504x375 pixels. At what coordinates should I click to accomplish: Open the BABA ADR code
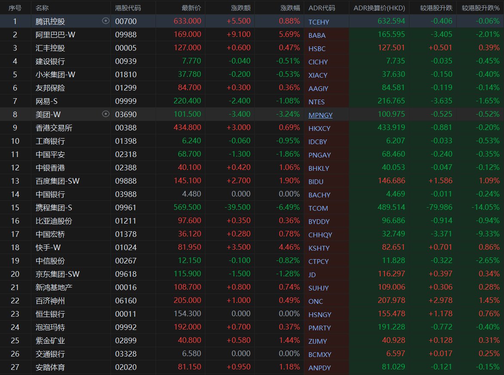coord(317,35)
